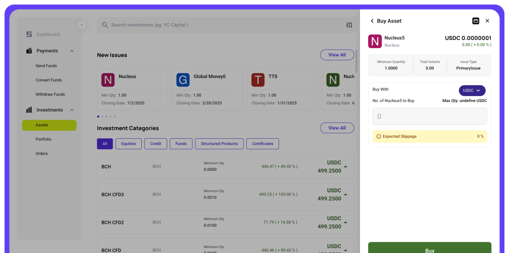Click the 499.25 ( + 100.00 % ) change
The height and width of the screenshot is (253, 509).
(x=278, y=195)
